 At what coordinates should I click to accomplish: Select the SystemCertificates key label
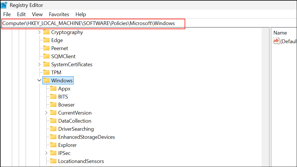pyautogui.click(x=72, y=64)
